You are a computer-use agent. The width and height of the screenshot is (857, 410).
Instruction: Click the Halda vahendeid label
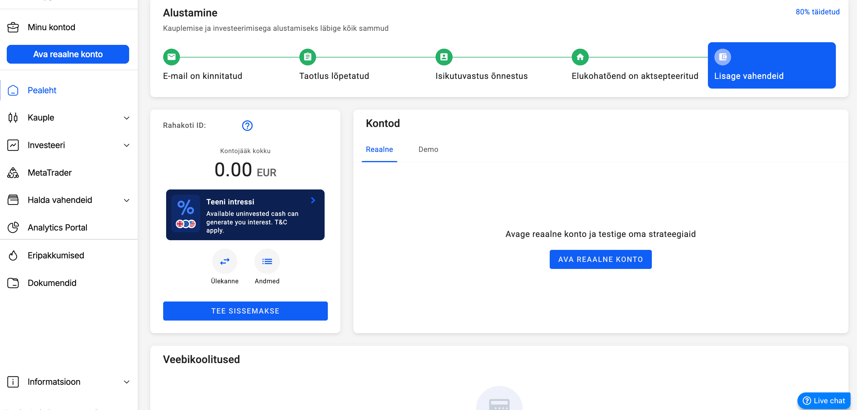tap(60, 200)
